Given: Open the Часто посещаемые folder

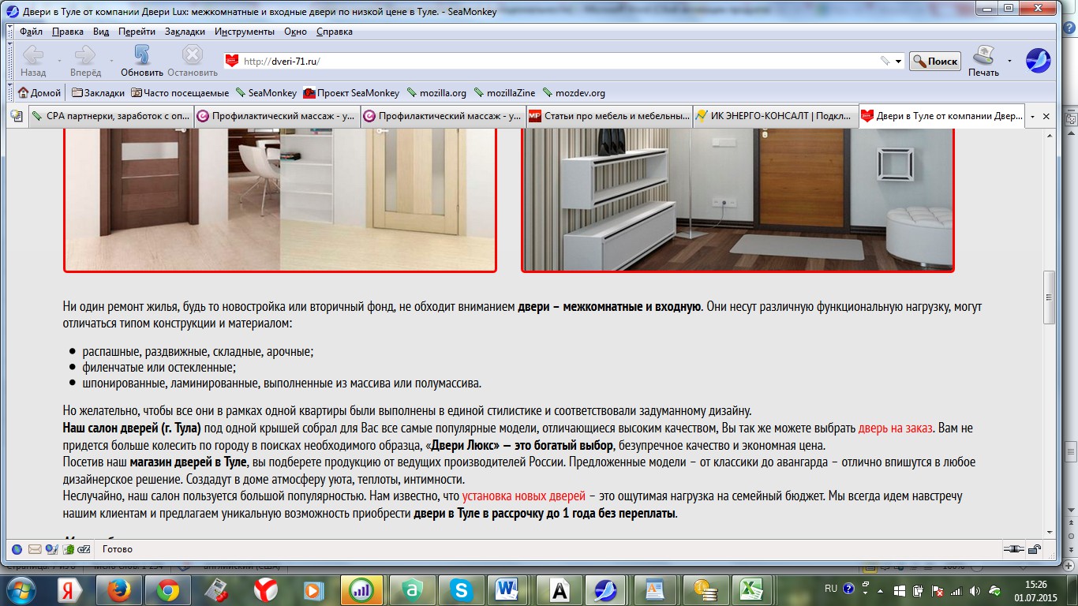Looking at the screenshot, I should click(180, 92).
